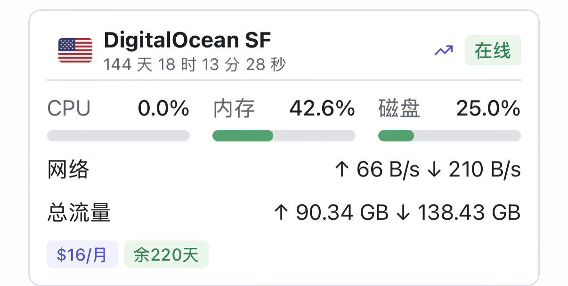Click the 0.0% CPU value
568x286 pixels.
[x=163, y=109]
